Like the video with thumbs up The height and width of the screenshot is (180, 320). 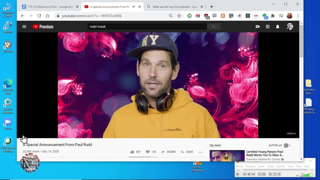coord(132,152)
